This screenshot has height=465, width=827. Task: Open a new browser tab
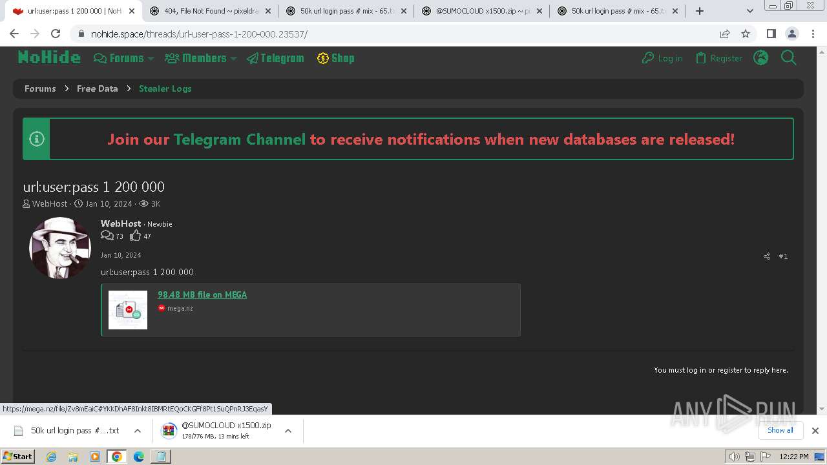coord(700,11)
